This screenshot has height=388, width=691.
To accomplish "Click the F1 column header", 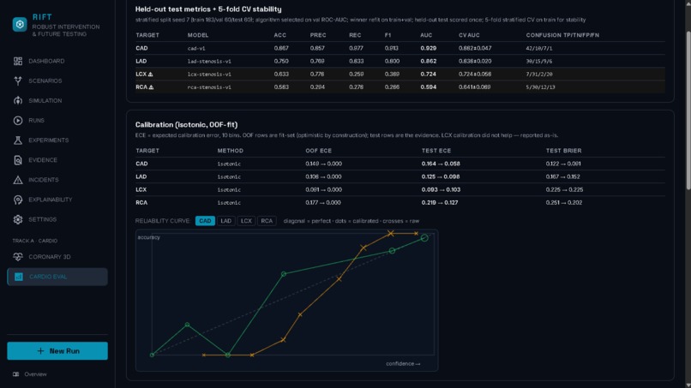I will pyautogui.click(x=388, y=35).
